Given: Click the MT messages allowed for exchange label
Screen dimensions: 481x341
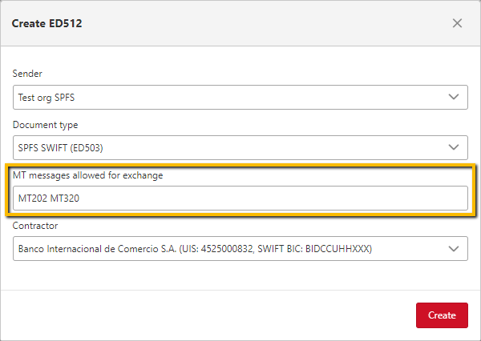Looking at the screenshot, I should [x=87, y=175].
